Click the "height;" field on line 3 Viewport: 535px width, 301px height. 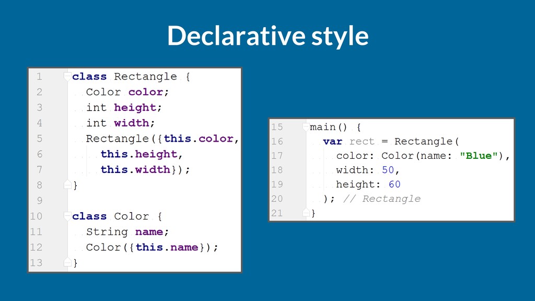point(138,108)
